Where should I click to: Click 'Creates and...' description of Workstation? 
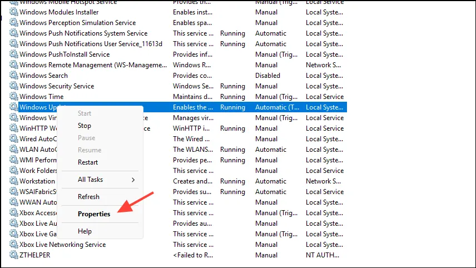coord(193,181)
